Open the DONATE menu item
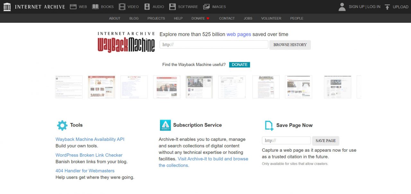 coord(198,18)
